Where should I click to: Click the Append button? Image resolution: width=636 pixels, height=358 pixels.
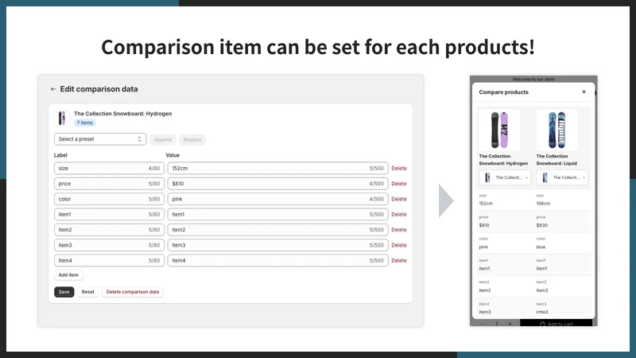163,140
